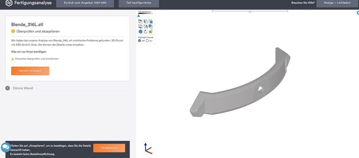Open Teil konfigurieren tab
This screenshot has height=158, width=359.
tap(139, 3)
